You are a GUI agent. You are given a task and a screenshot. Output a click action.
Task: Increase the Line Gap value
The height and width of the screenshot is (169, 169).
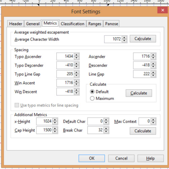pos(153,72)
